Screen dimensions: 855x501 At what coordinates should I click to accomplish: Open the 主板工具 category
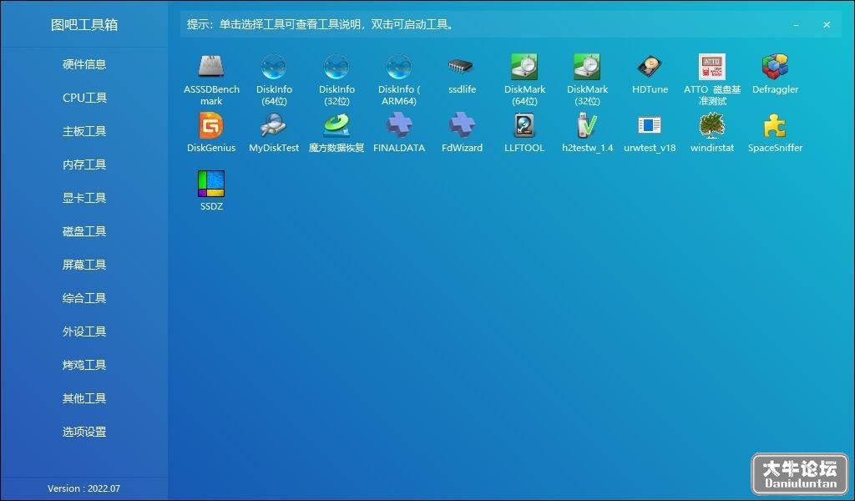84,131
